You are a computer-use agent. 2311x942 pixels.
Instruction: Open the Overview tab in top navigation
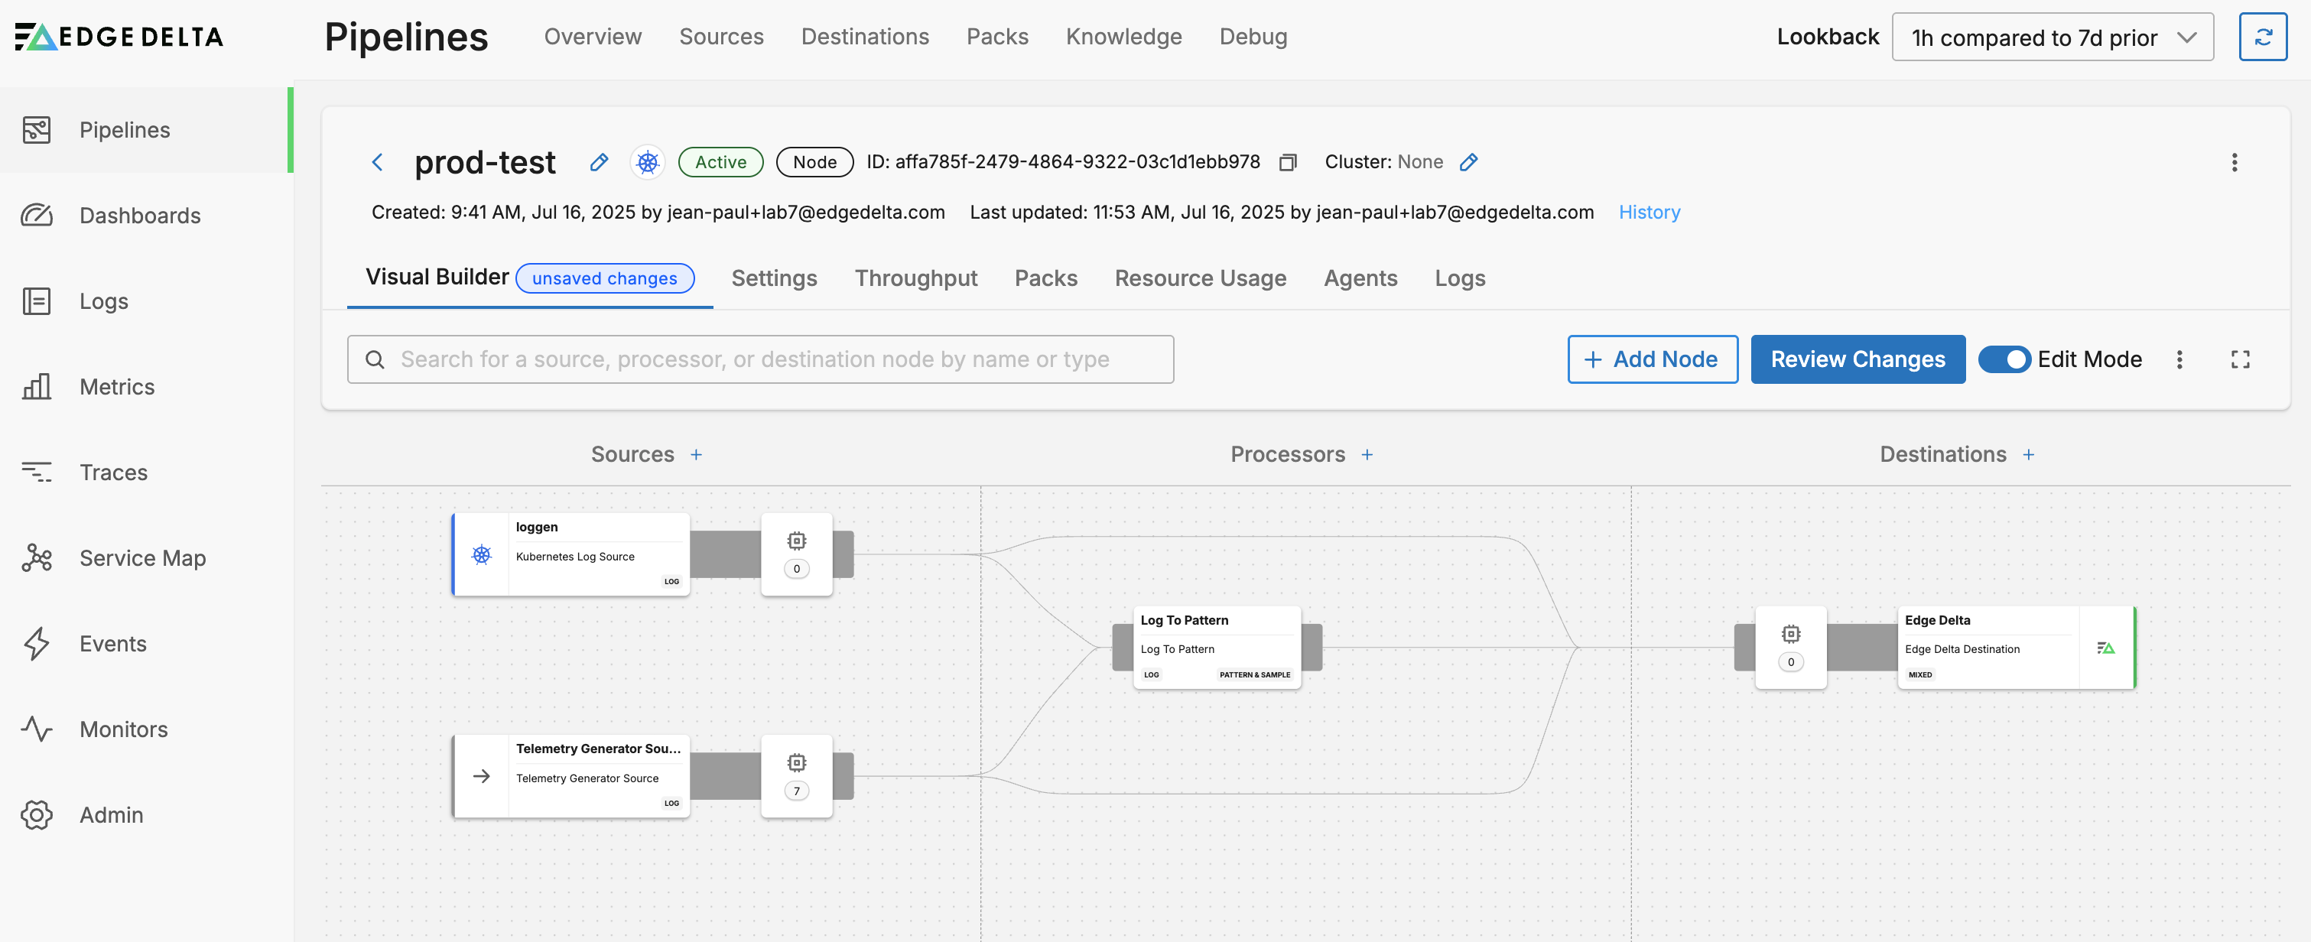593,37
